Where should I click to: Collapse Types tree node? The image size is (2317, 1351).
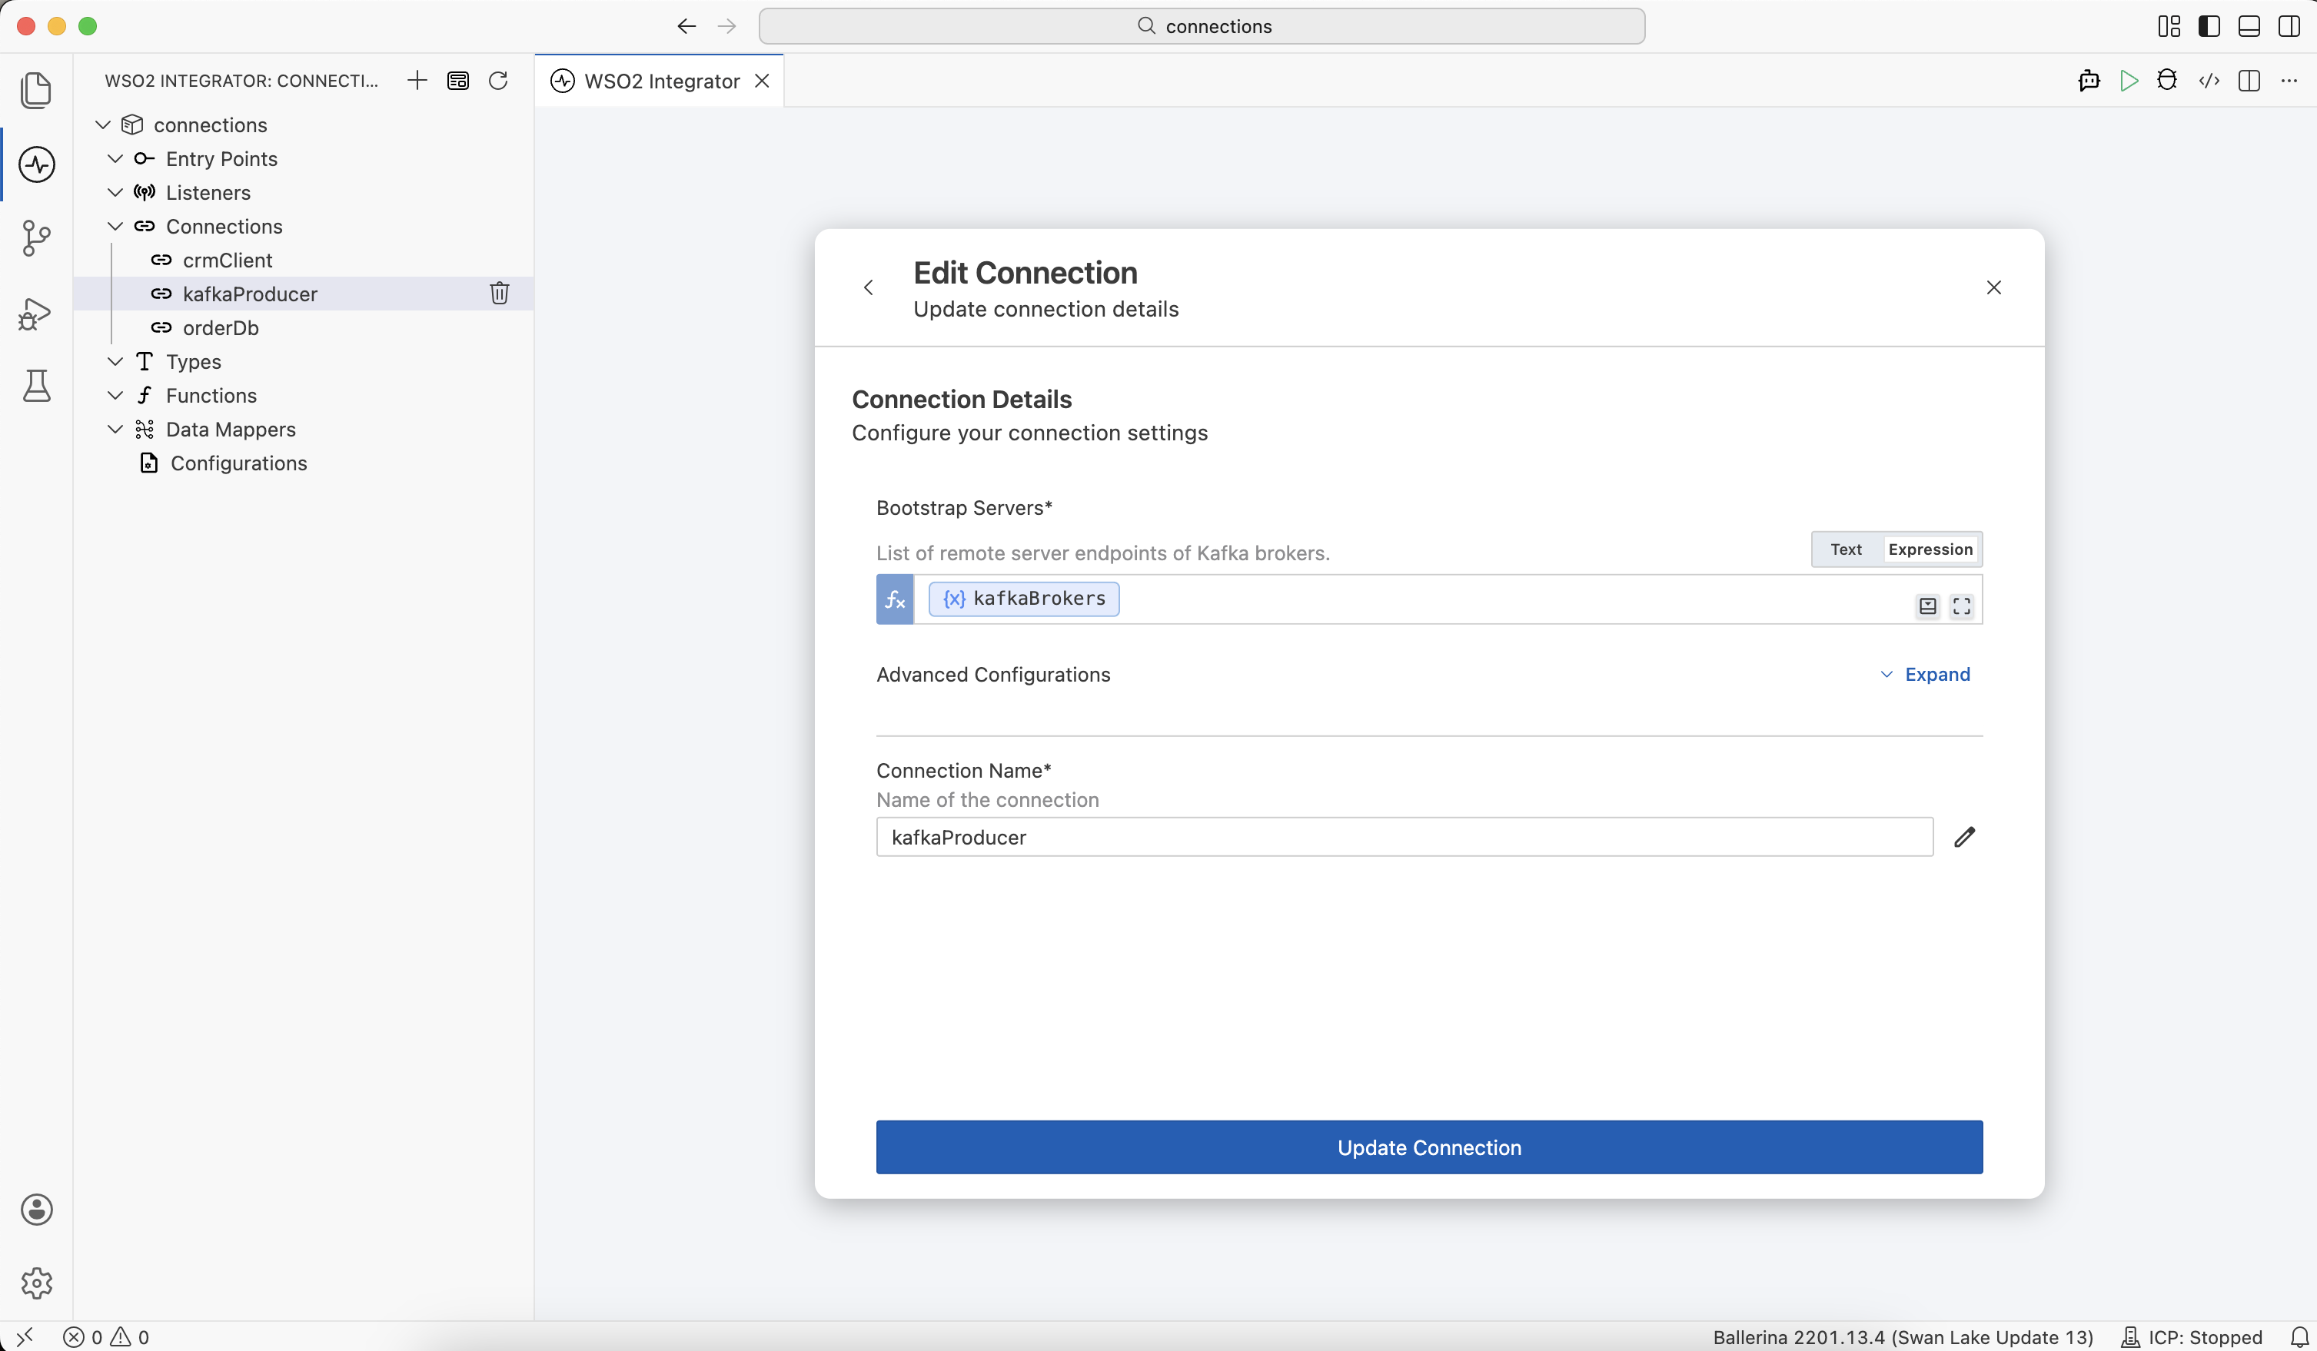point(115,361)
